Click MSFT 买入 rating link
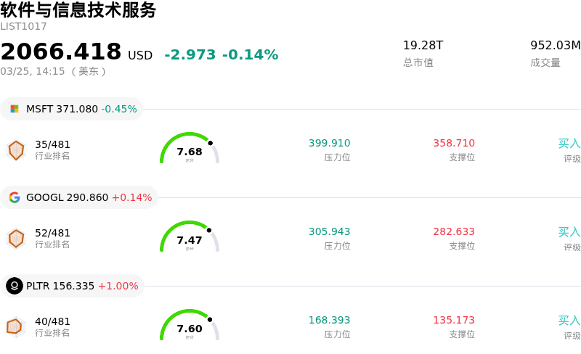This screenshot has width=581, height=354. 569,144
